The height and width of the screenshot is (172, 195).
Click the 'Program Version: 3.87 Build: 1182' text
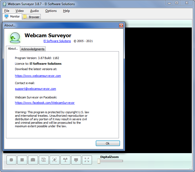coord(37,58)
